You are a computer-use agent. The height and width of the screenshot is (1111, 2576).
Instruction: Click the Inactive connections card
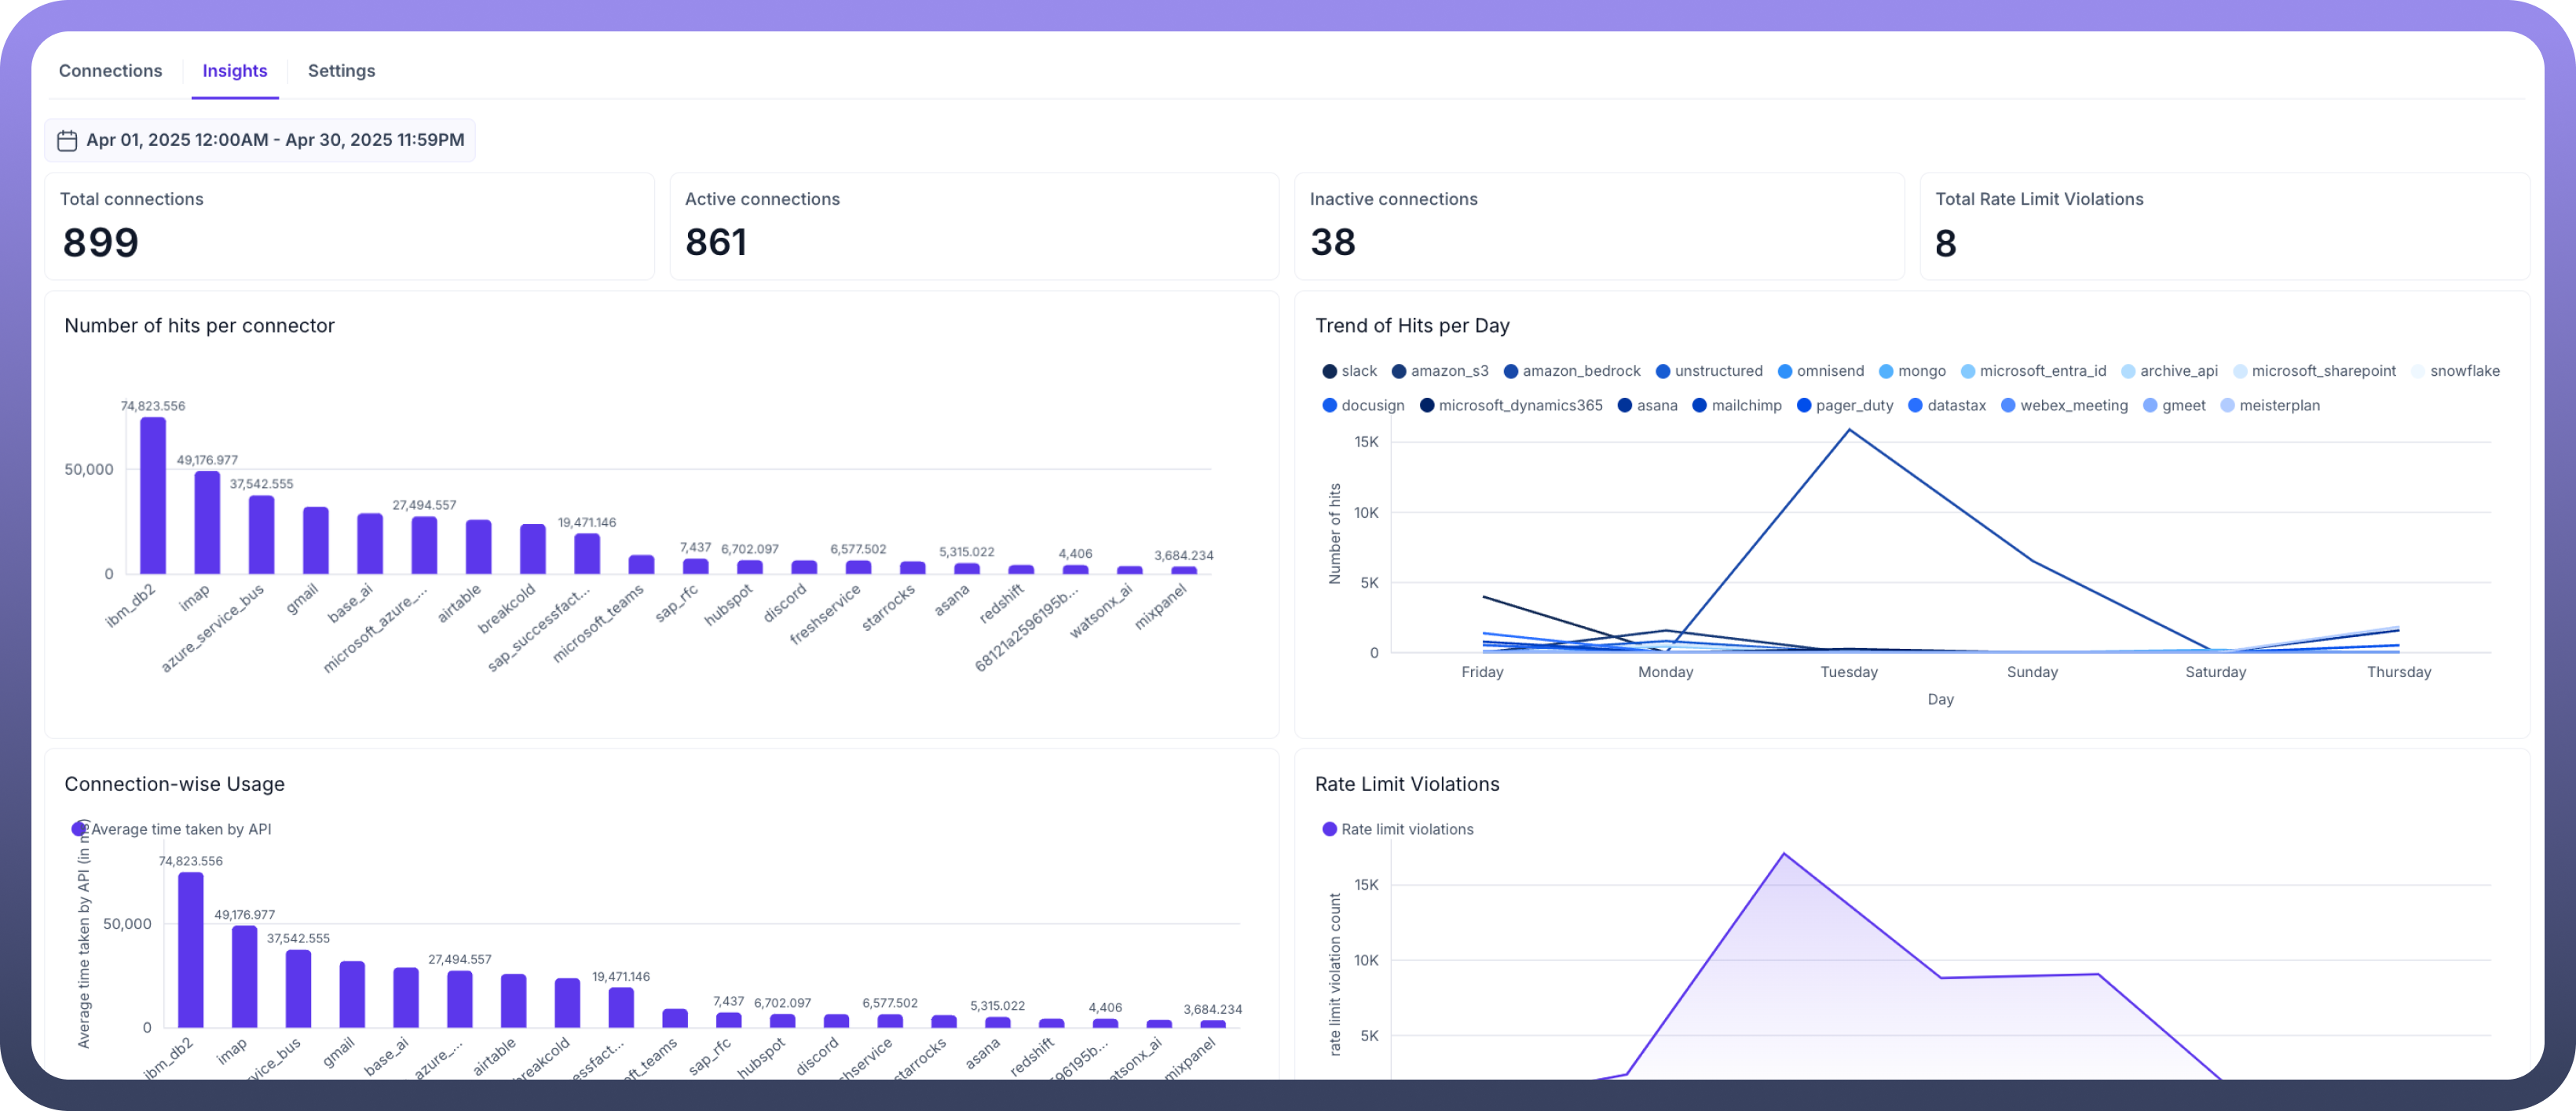coord(1598,226)
